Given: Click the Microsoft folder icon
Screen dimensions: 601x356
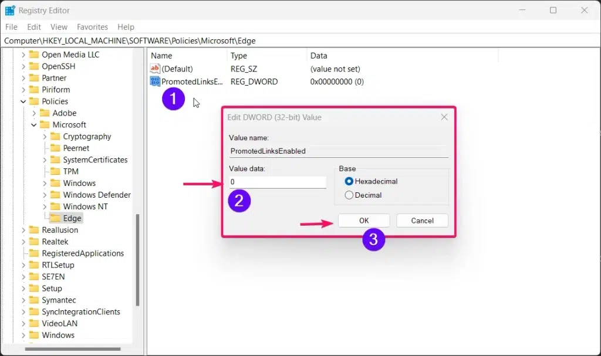Looking at the screenshot, I should (45, 124).
